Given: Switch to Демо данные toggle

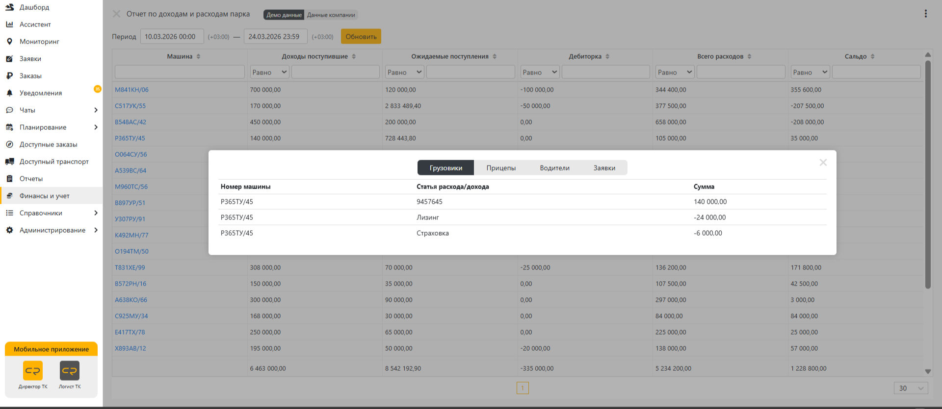Looking at the screenshot, I should pyautogui.click(x=284, y=15).
